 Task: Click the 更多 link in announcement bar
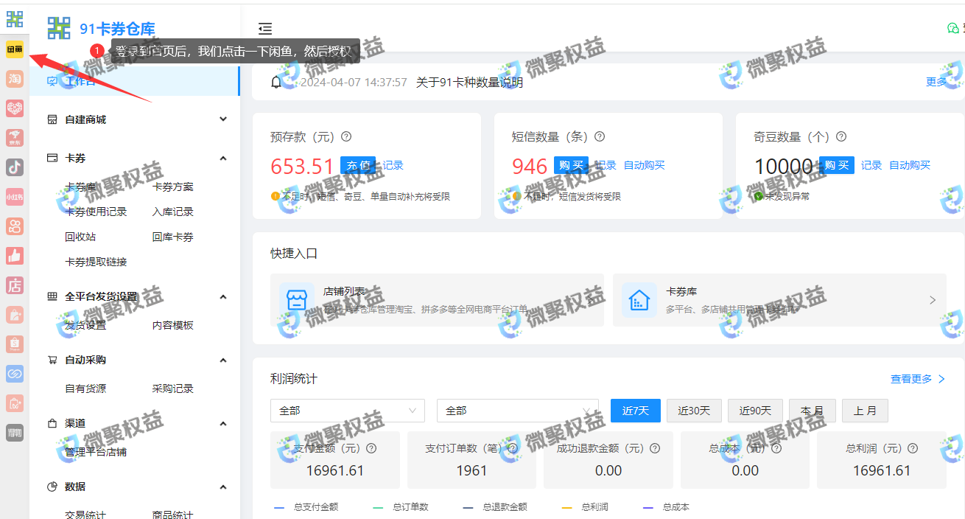coord(936,82)
